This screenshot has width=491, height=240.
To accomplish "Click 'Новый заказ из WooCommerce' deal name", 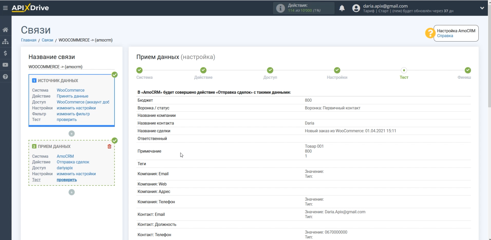I will (x=350, y=131).
